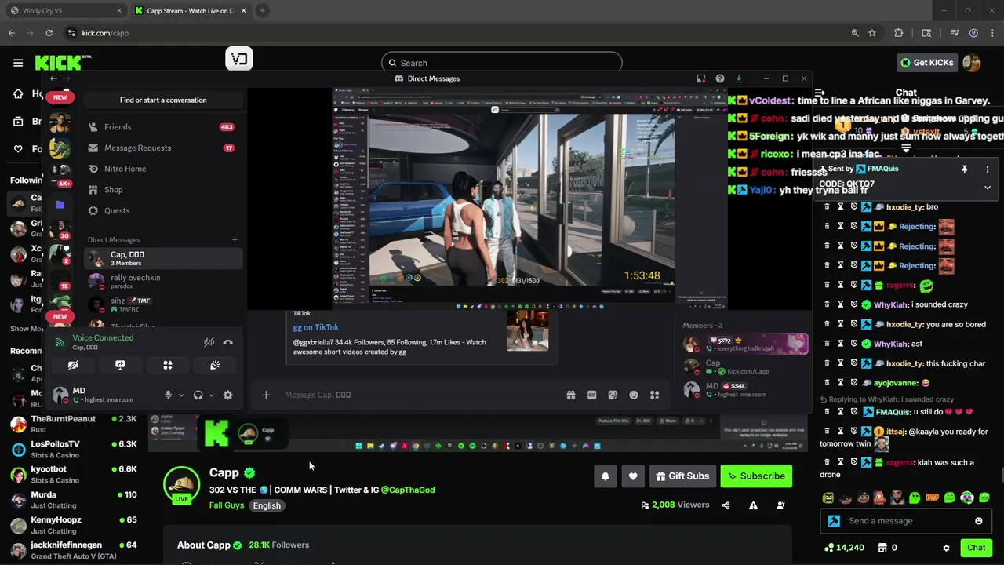The height and width of the screenshot is (565, 1004).
Task: Report stream via warning triangle icon
Action: (753, 505)
